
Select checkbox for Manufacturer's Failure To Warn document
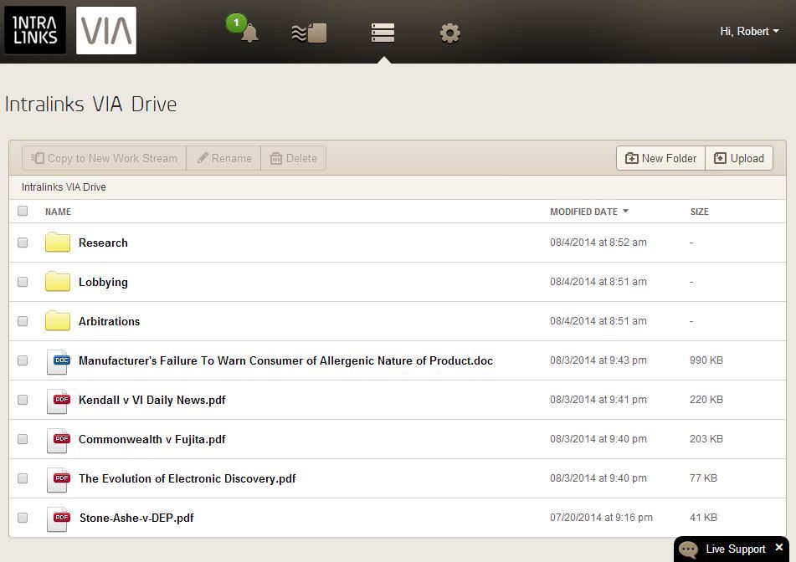[x=23, y=360]
